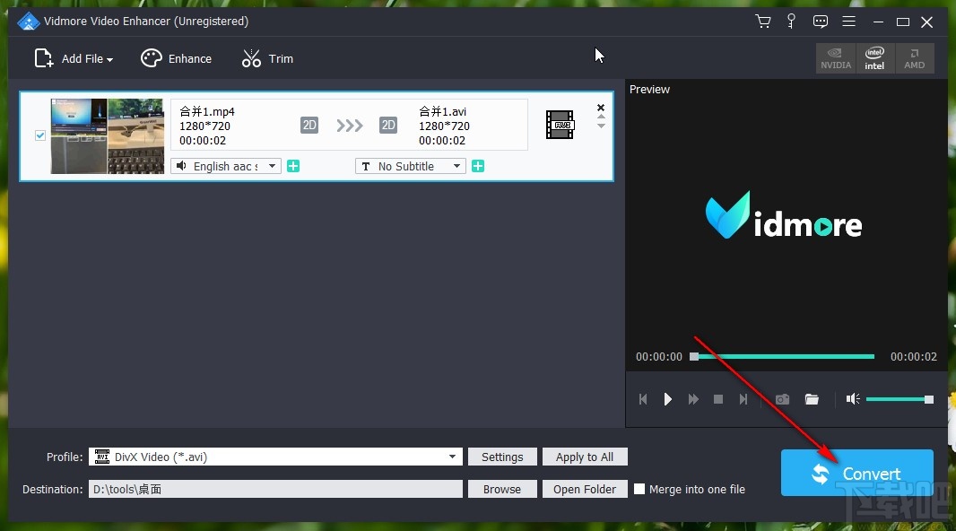Open the AVI output format film icon
This screenshot has height=531, width=956.
point(560,125)
